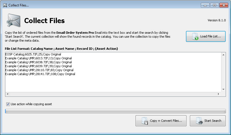Open the Load File List dialog
This screenshot has width=231, height=135.
[x=206, y=37]
